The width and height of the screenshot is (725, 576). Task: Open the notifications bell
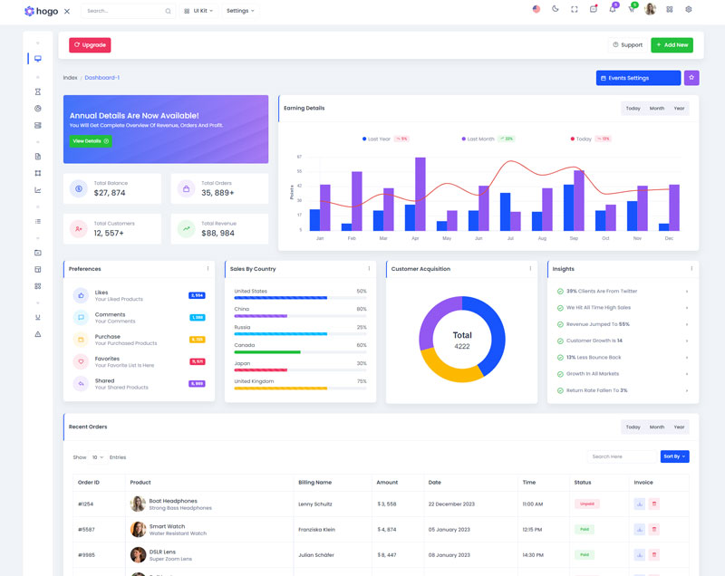click(613, 9)
